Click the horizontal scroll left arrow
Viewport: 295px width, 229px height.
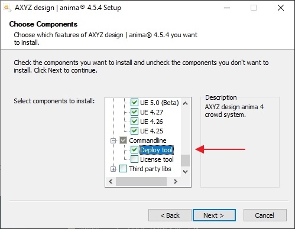click(x=111, y=181)
